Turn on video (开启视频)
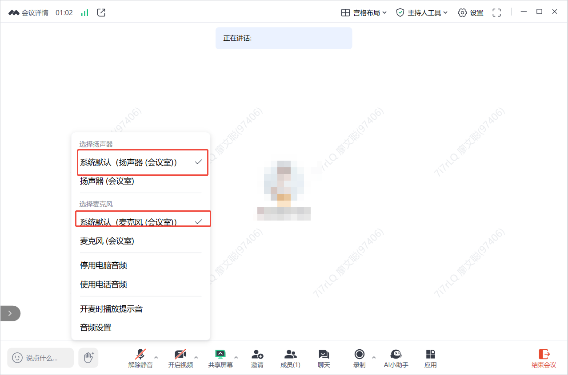 [x=180, y=355]
